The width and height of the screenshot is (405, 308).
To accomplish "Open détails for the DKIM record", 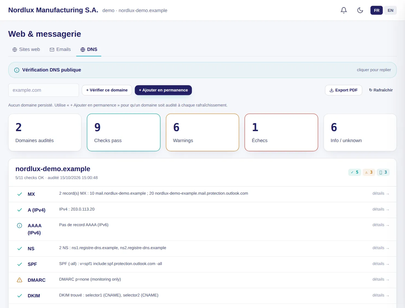I will point(381,295).
